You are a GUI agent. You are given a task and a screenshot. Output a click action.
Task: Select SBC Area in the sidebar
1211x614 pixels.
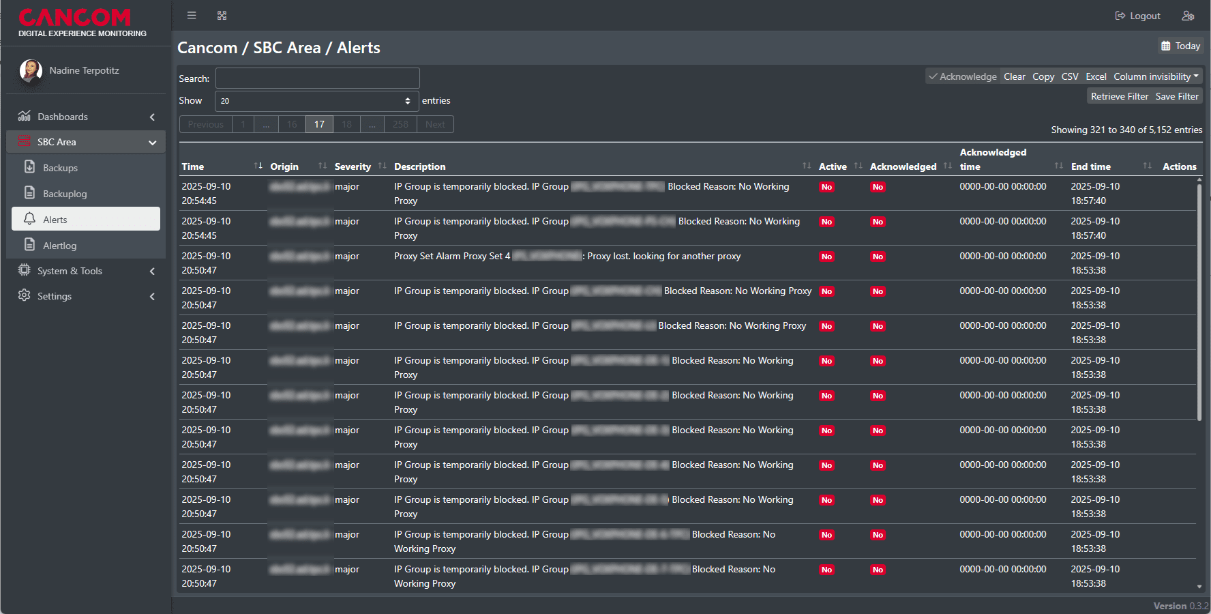pos(86,142)
